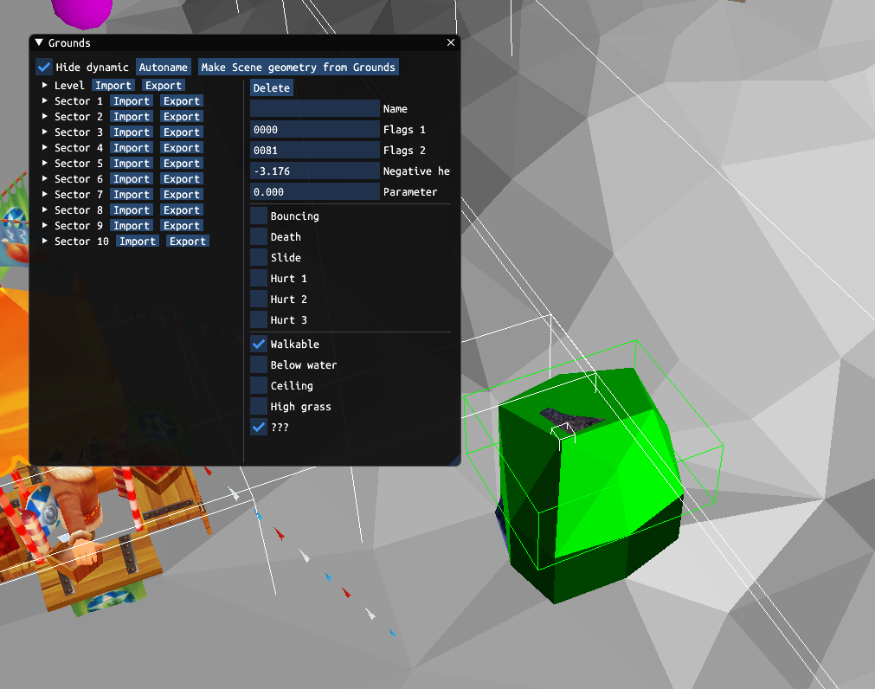Export grounds for Sector 7

(182, 195)
